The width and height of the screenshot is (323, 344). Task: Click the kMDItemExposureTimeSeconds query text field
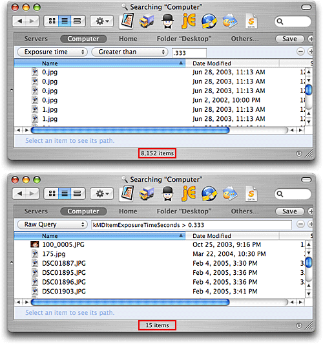pyautogui.click(x=191, y=225)
